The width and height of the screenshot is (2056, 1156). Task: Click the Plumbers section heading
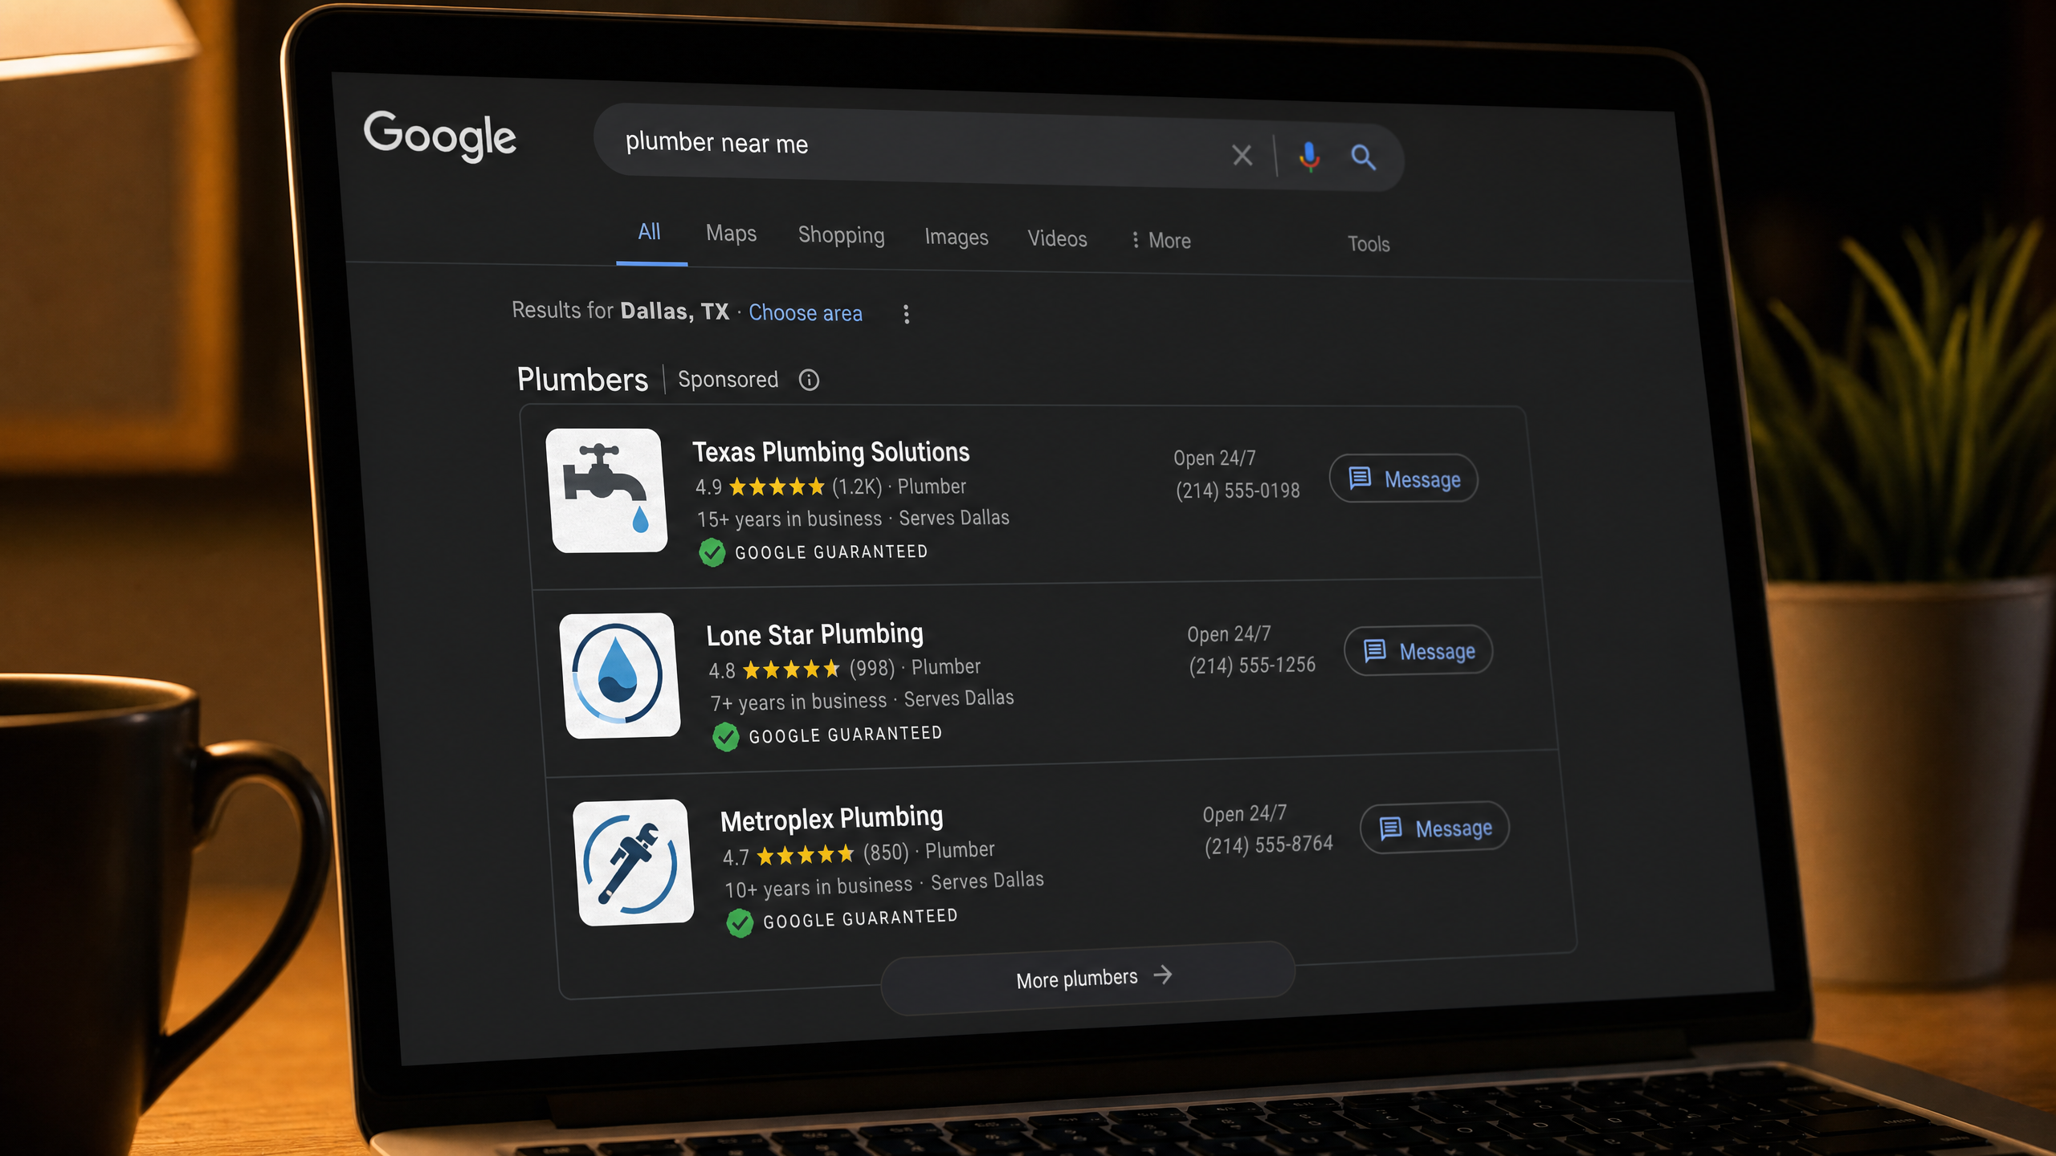click(582, 379)
